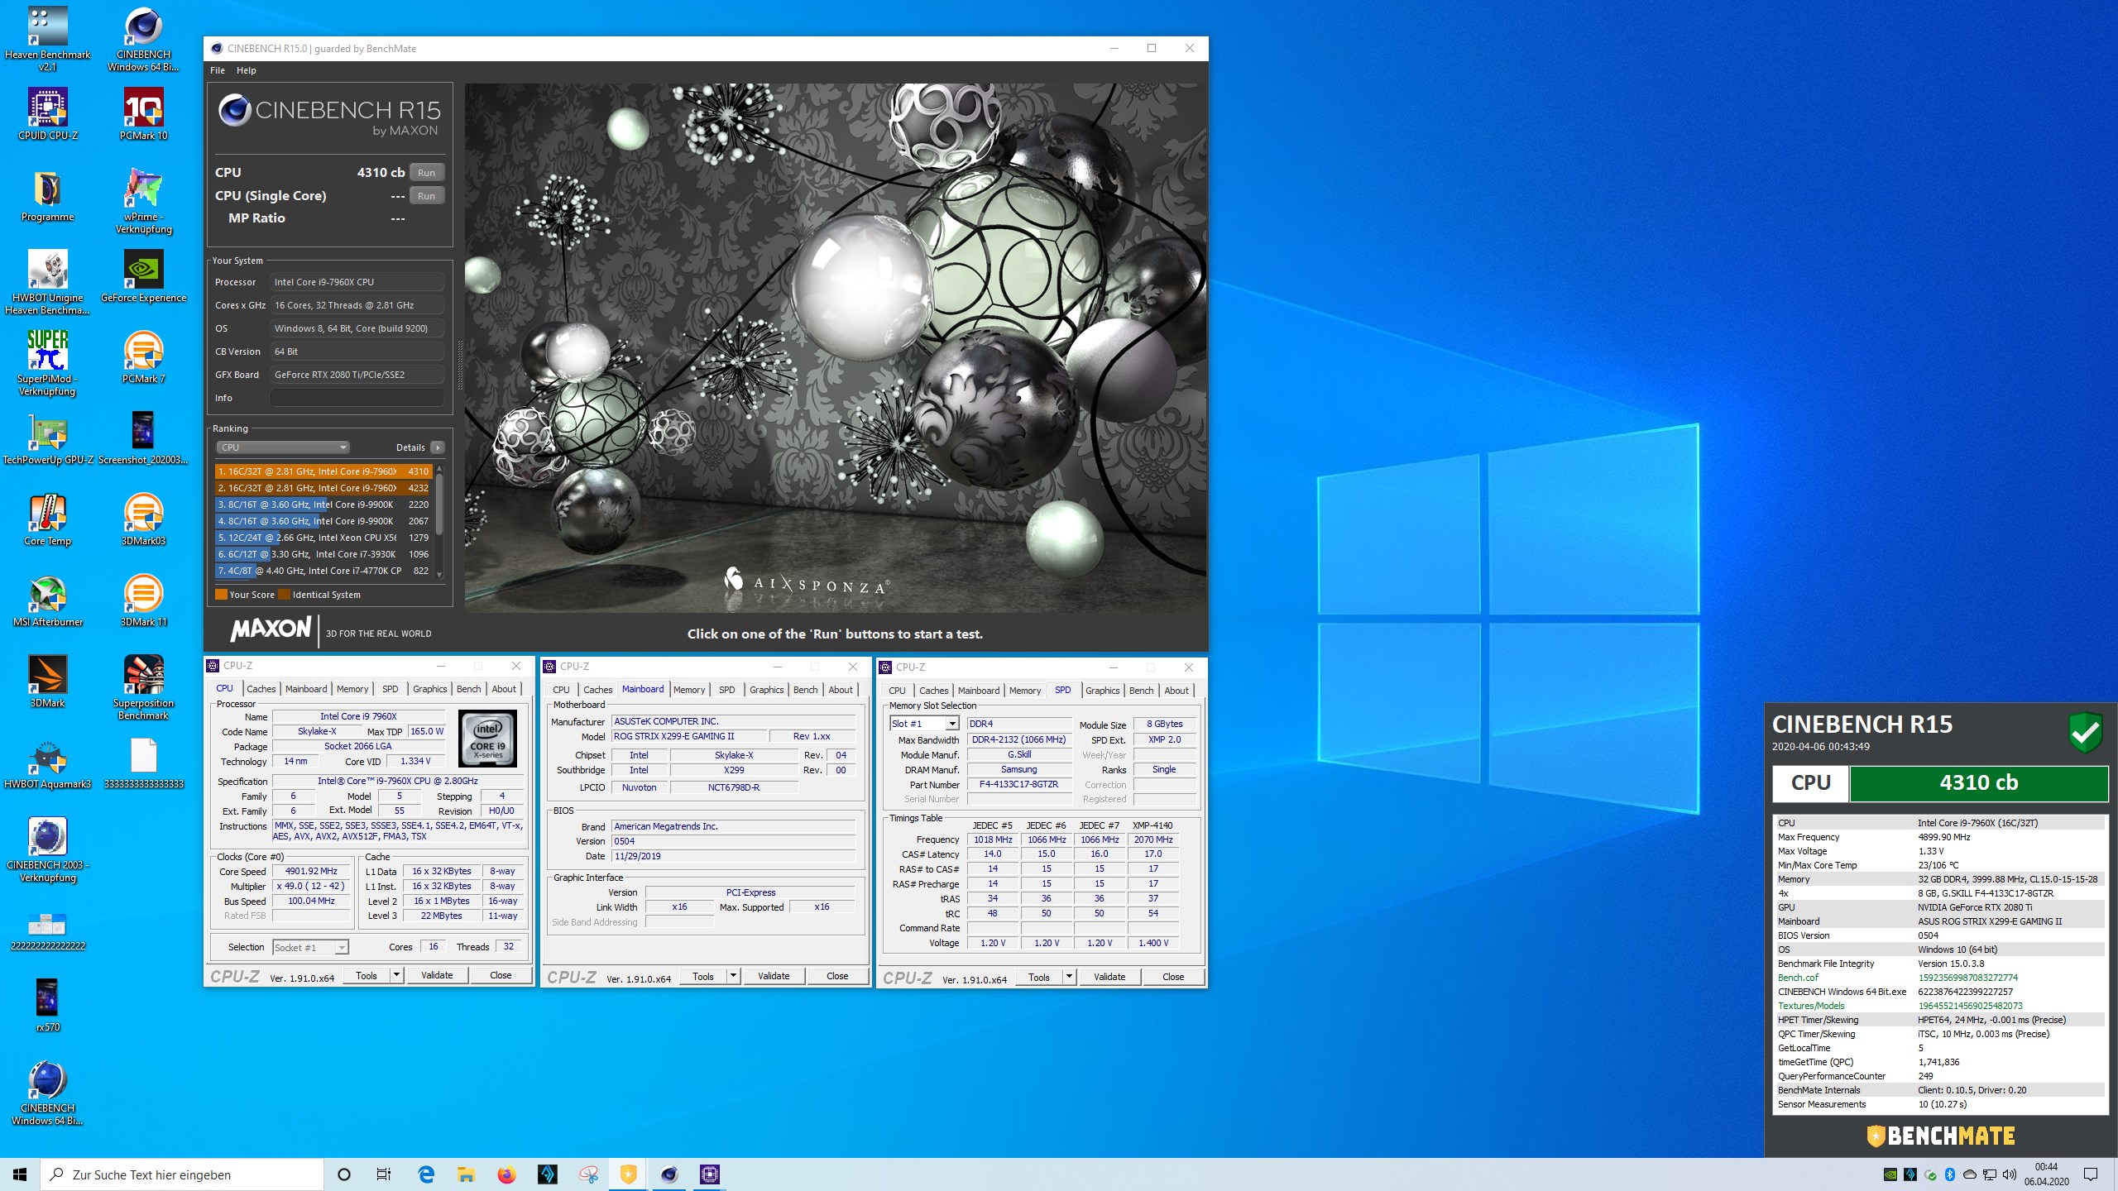Click the ranking list scroll-down arrow
Image resolution: width=2118 pixels, height=1191 pixels.
pos(439,575)
